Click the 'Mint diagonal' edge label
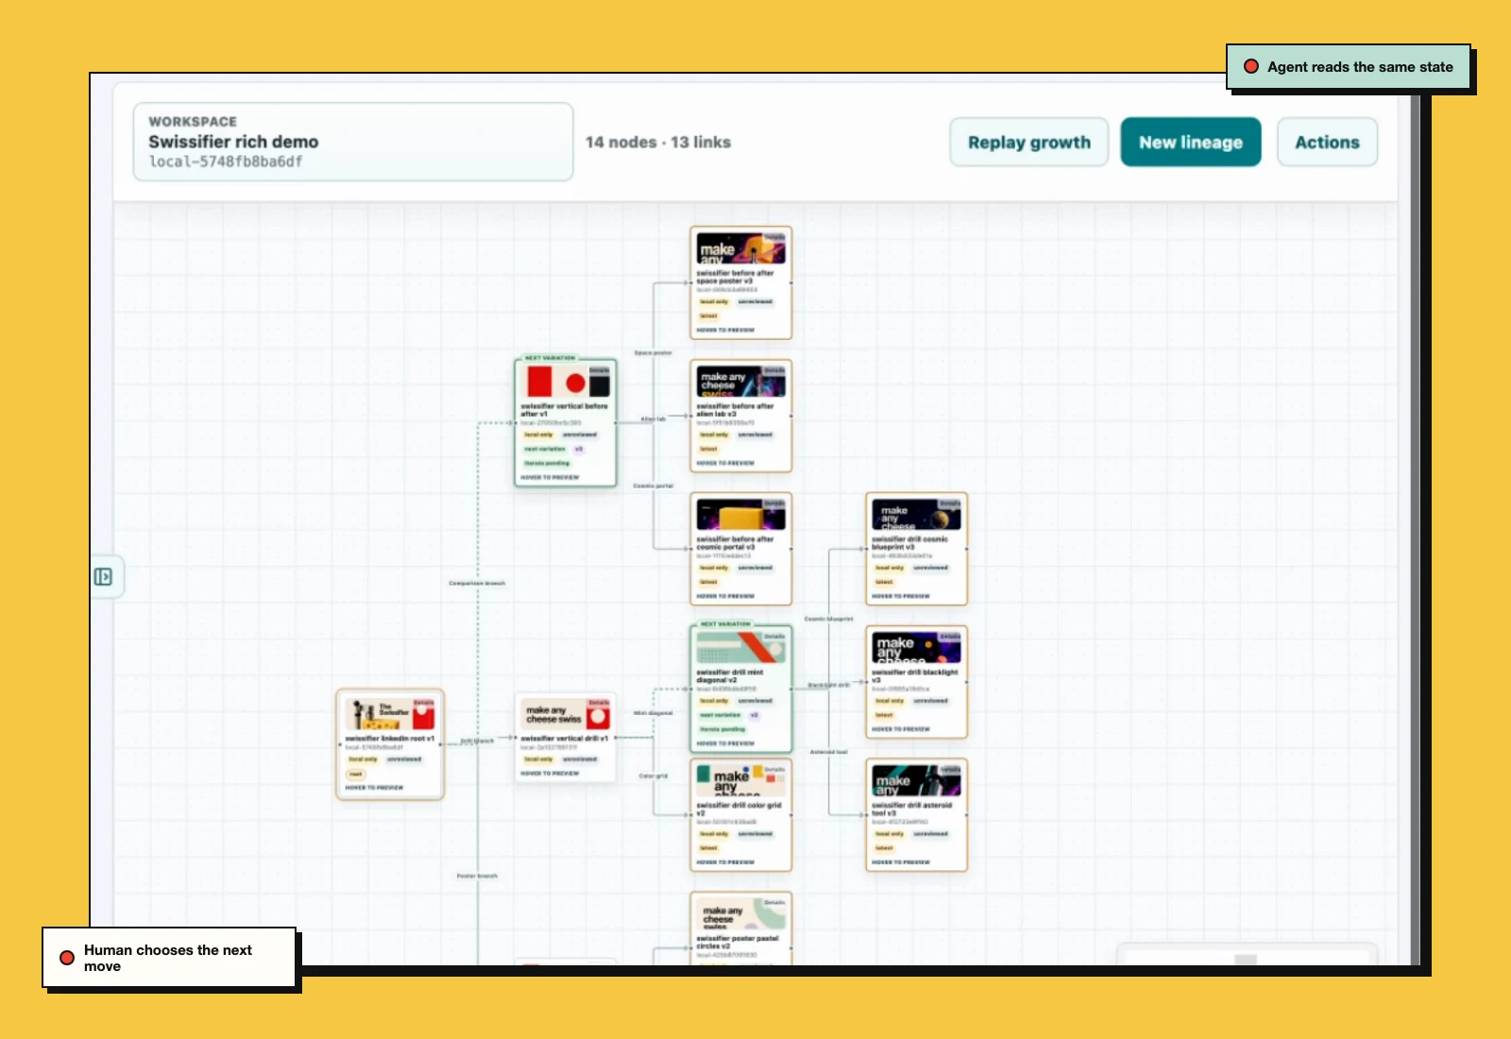This screenshot has width=1511, height=1039. [x=653, y=714]
